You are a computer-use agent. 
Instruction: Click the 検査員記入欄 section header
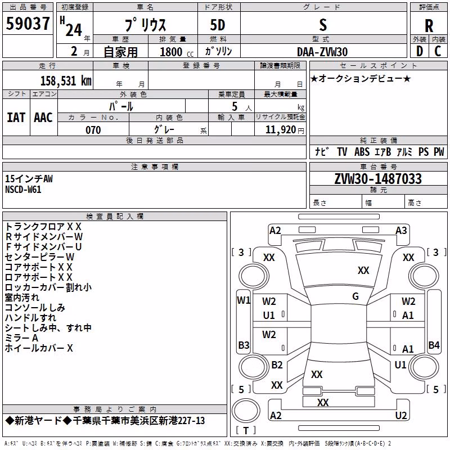click(115, 217)
